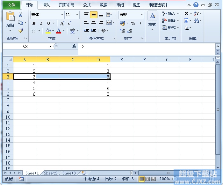Open the underline style dropdown arrow
The width and height of the screenshot is (223, 185).
(54, 23)
